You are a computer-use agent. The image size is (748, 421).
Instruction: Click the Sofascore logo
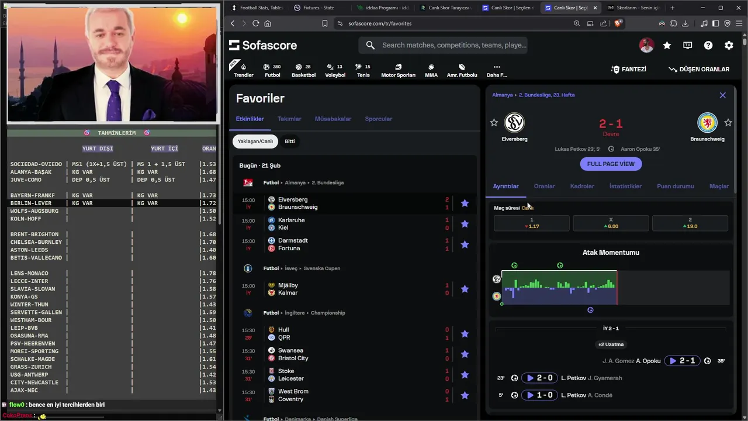tap(263, 45)
